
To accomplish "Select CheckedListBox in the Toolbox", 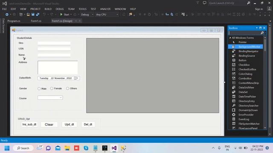I will pyautogui.click(x=246, y=69).
